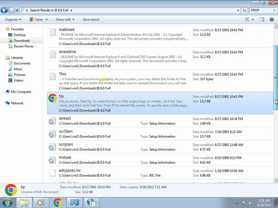Click Save search in toolbar

coord(91,19)
